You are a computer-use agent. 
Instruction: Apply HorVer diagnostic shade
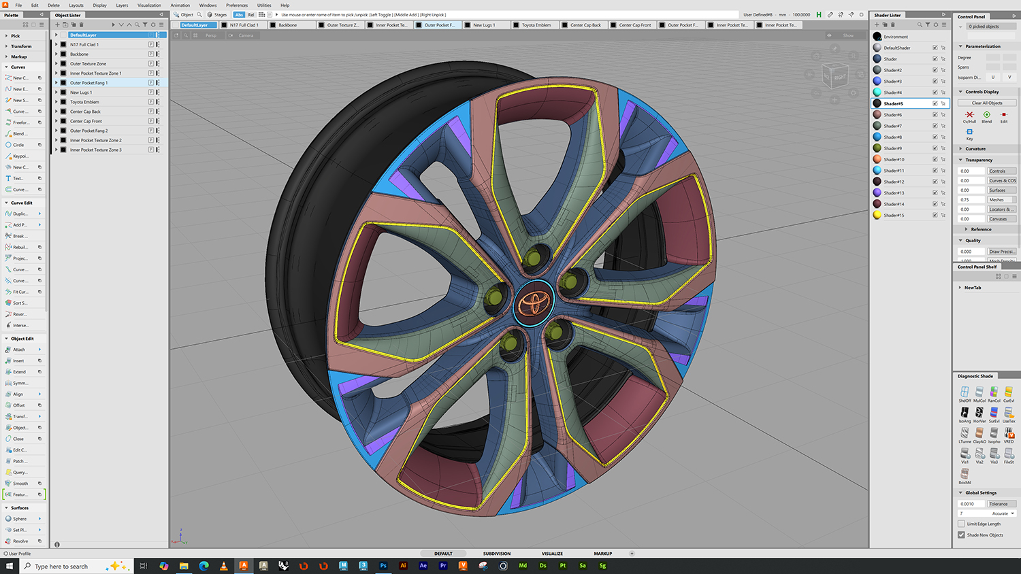(979, 414)
